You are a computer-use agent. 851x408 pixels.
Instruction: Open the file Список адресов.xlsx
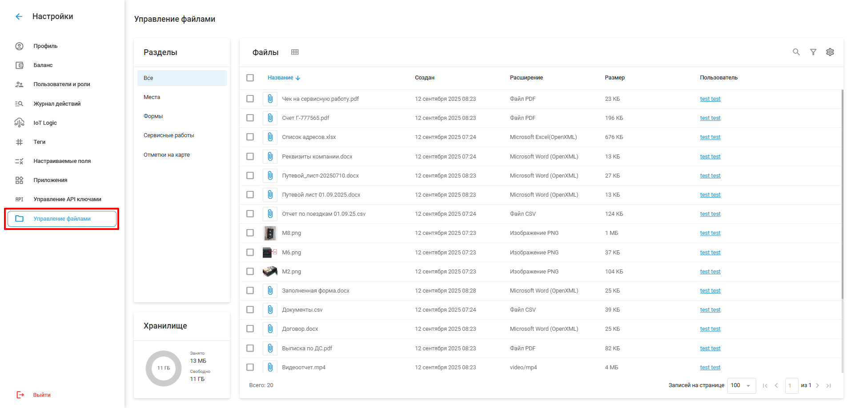tap(309, 137)
